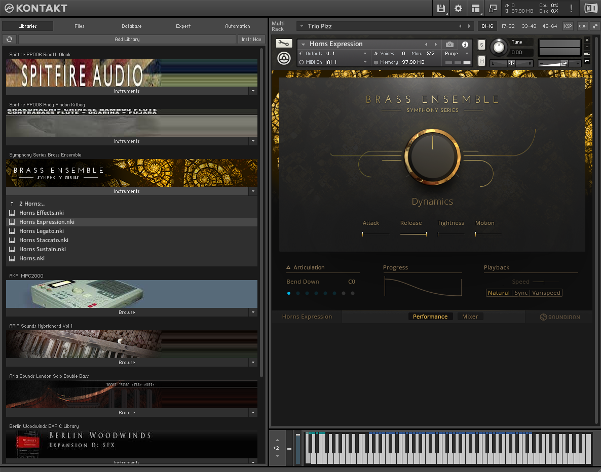Image resolution: width=601 pixels, height=472 pixels.
Task: Click the pan L/R slider
Action: tap(511, 63)
